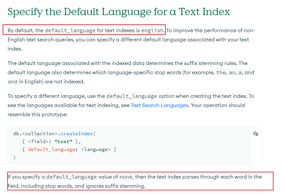Open the Text Search Languages link

point(159,105)
